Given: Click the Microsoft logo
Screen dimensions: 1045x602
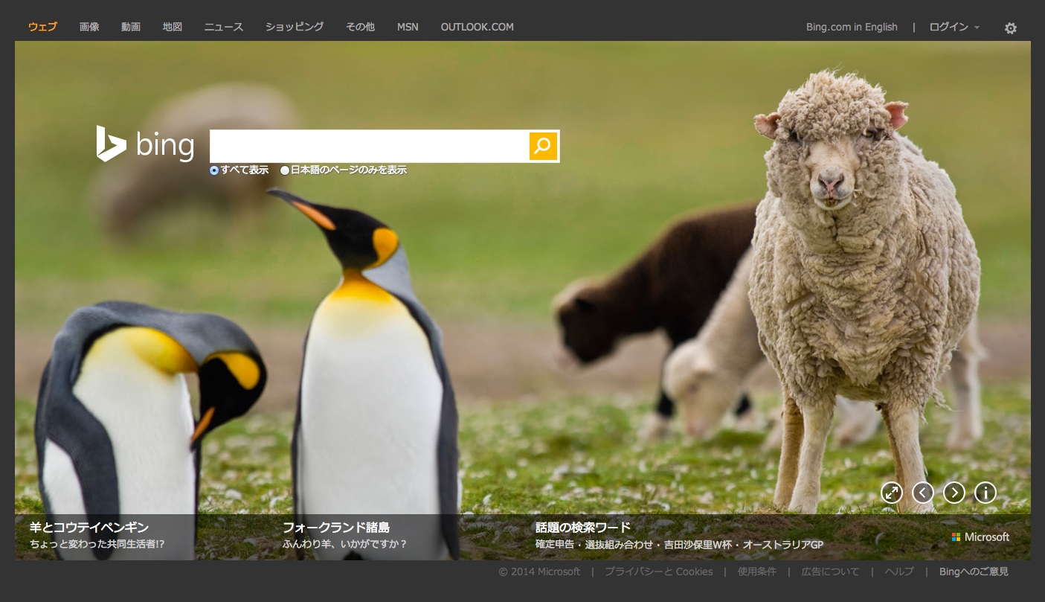Looking at the screenshot, I should 980,537.
